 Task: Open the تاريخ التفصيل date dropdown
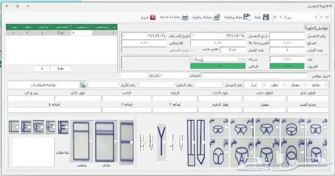coord(192,36)
